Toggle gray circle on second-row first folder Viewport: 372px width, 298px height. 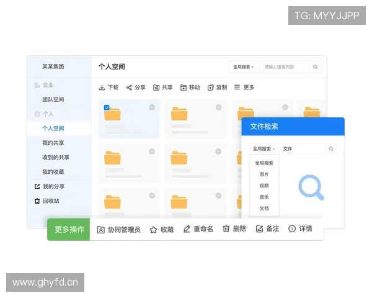pyautogui.click(x=152, y=151)
